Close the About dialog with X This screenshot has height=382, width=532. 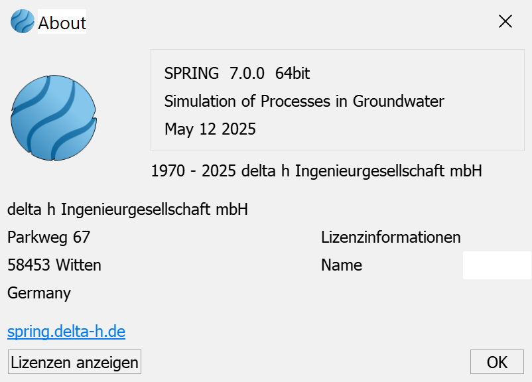(505, 22)
